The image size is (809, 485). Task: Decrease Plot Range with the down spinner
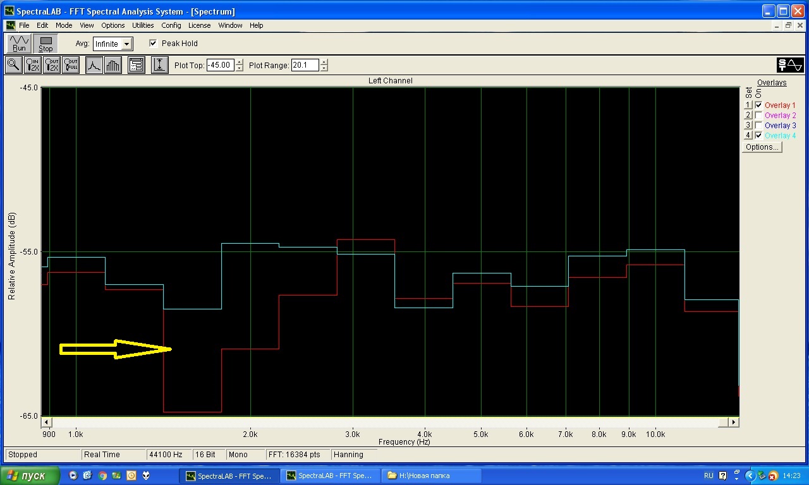coord(324,68)
